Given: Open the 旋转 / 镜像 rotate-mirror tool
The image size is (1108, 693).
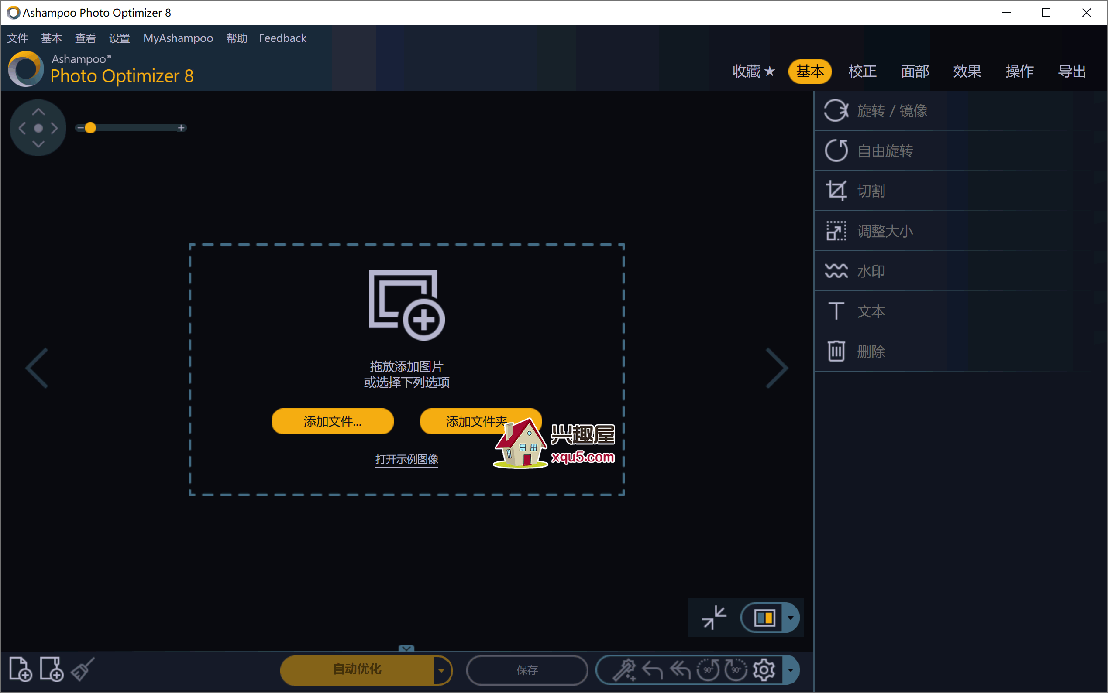Looking at the screenshot, I should pyautogui.click(x=960, y=110).
